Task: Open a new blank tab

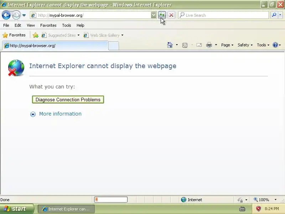Action: click(114, 46)
